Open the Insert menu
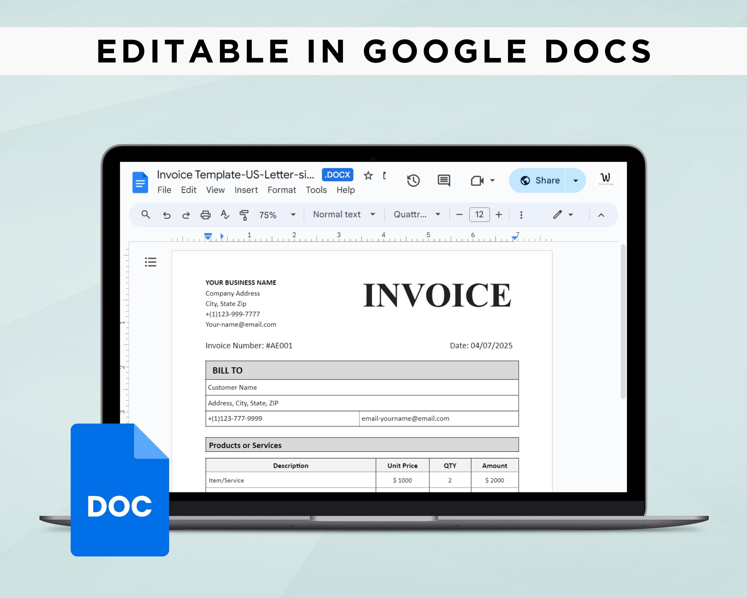Viewport: 747px width, 598px height. 246,190
